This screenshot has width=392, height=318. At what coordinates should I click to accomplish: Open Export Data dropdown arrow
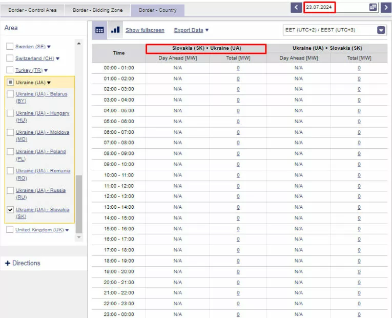[x=207, y=30]
